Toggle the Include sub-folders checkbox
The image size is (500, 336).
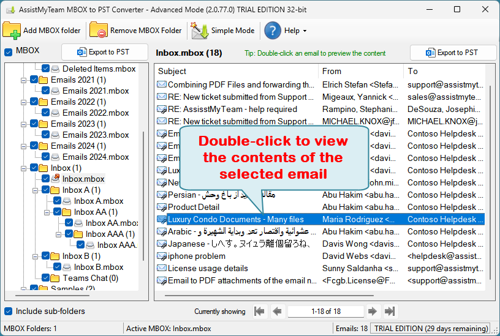tap(9, 311)
